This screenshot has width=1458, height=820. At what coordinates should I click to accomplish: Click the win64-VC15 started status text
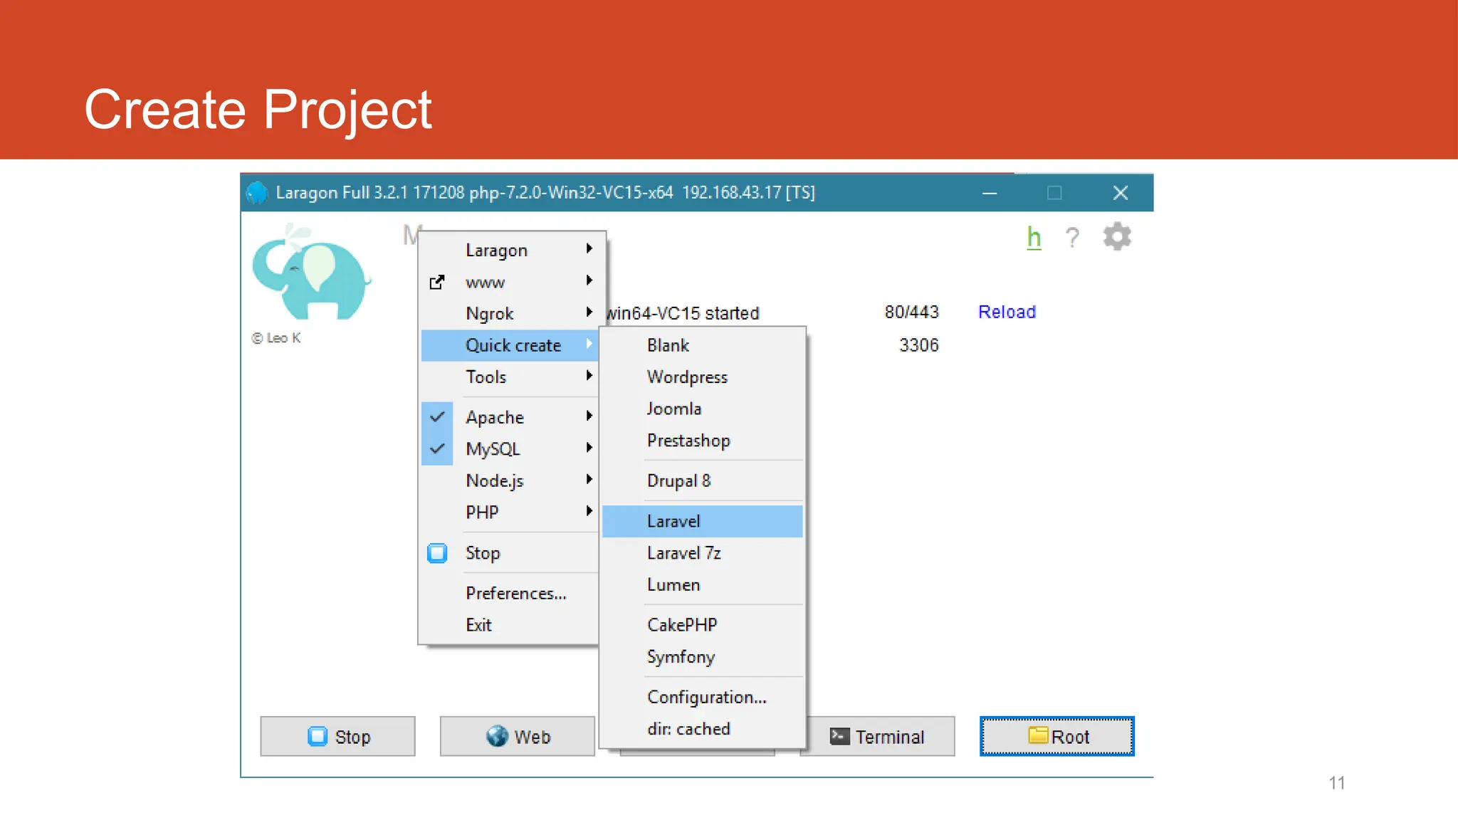[683, 313]
